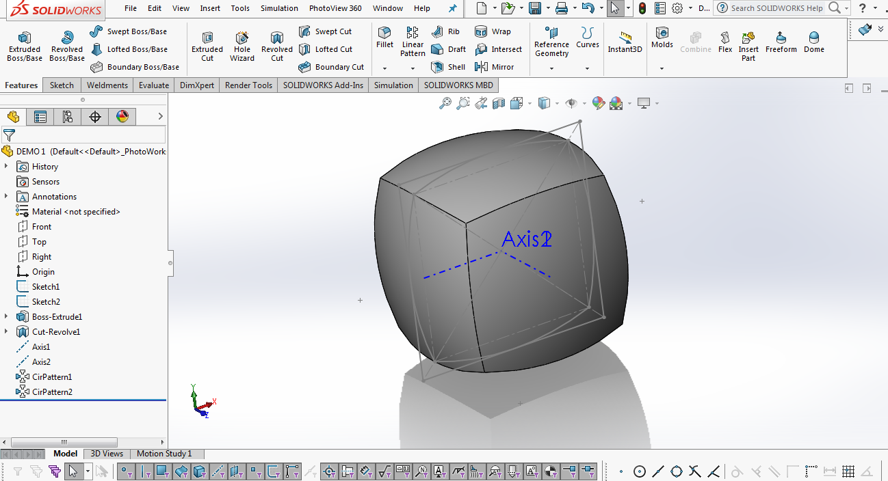This screenshot has height=481, width=888.
Task: Choose Swept Cut feature
Action: pyautogui.click(x=325, y=31)
